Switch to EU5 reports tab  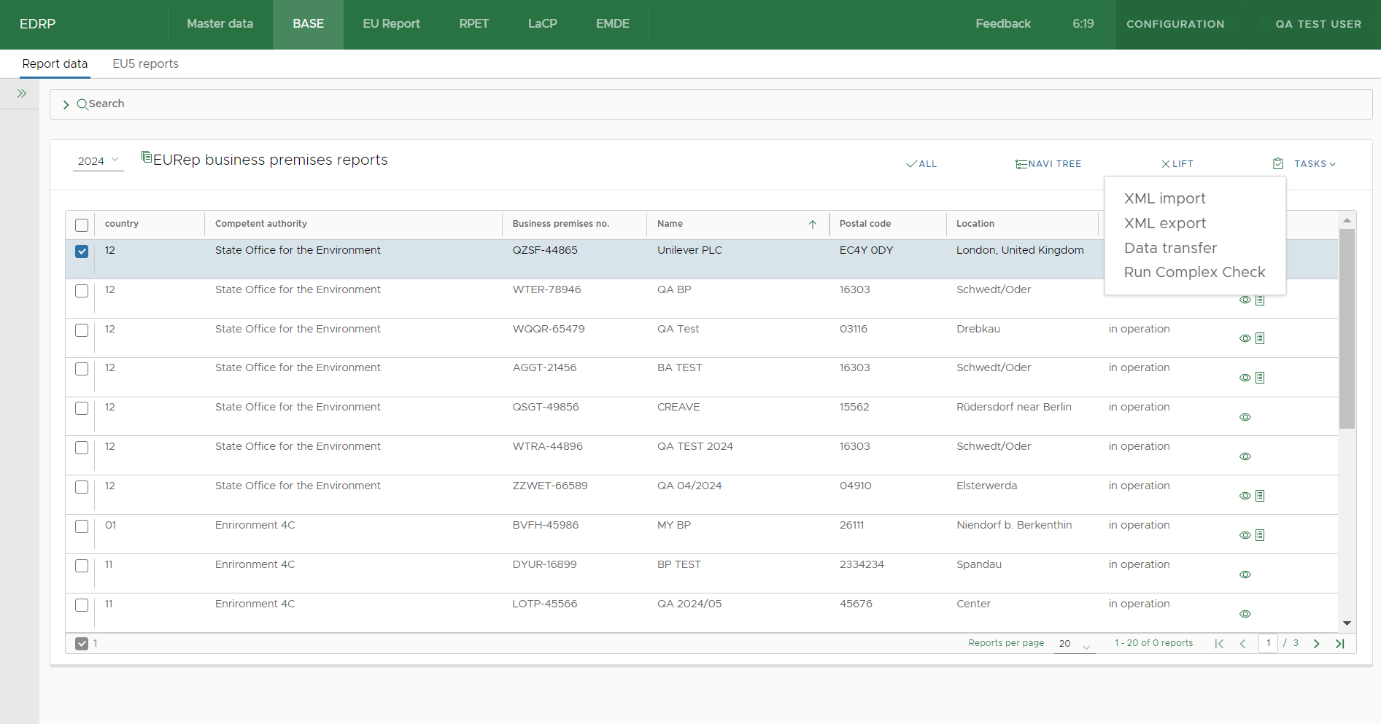(145, 64)
